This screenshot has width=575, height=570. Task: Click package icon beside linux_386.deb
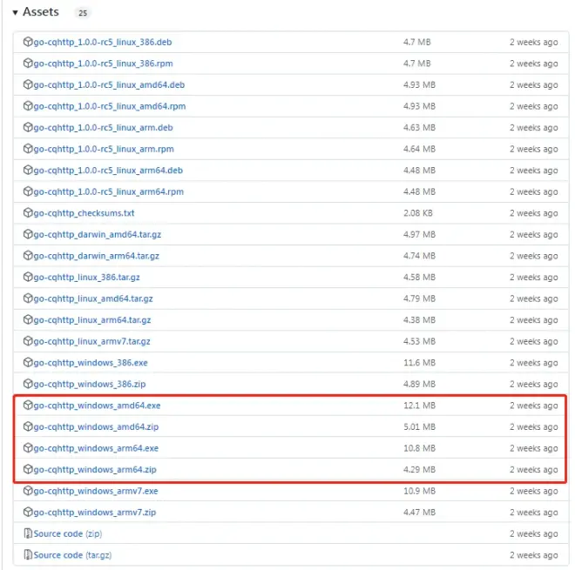28,42
